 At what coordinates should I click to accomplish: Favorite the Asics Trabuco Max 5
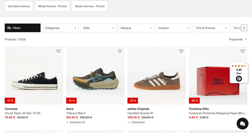click(x=120, y=51)
